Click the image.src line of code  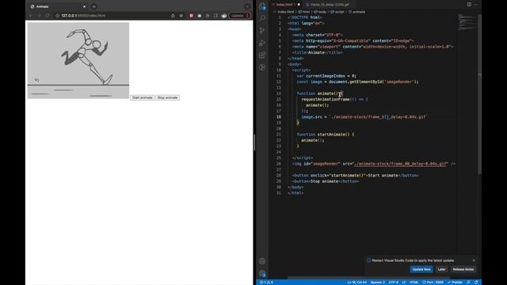364,116
